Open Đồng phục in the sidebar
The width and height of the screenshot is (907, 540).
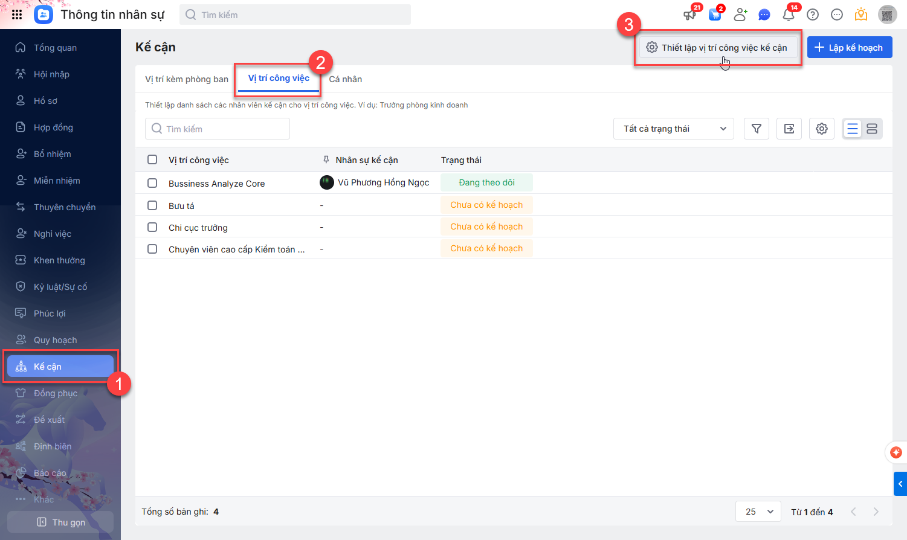pos(60,393)
